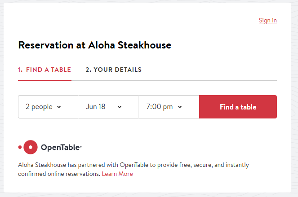The height and width of the screenshot is (197, 298).
Task: Click the chevron arrow next to 7:00 pm
Action: point(180,107)
